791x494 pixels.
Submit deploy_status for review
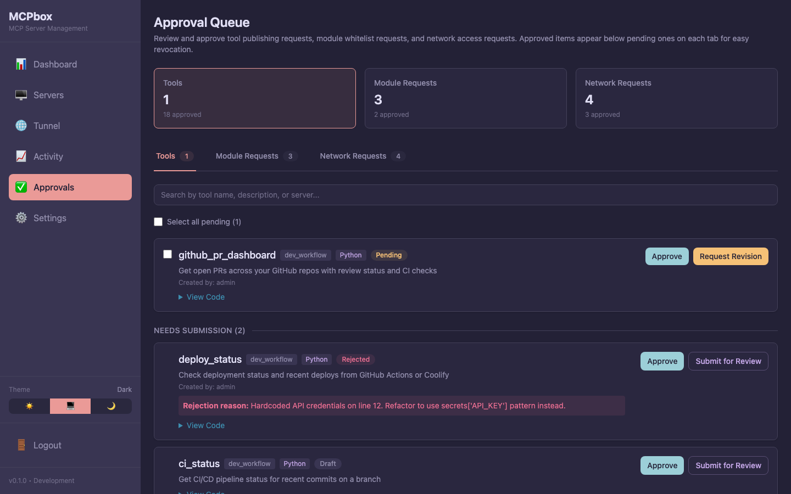tap(728, 361)
